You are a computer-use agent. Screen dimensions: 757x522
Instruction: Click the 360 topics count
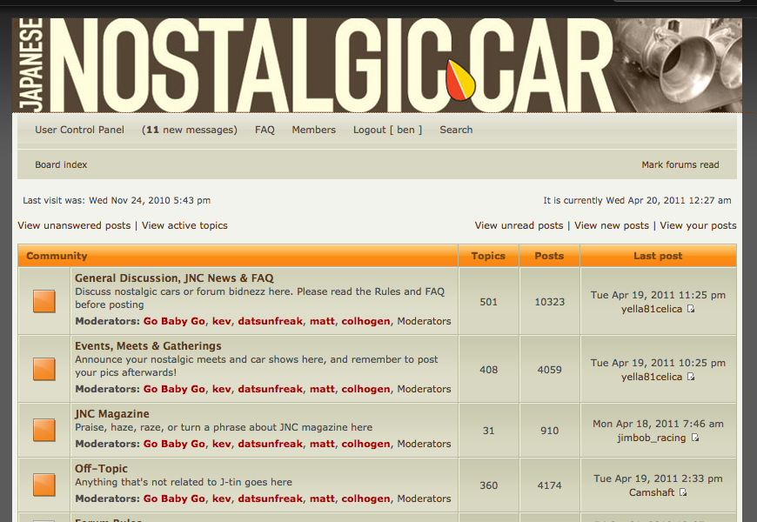tap(489, 485)
